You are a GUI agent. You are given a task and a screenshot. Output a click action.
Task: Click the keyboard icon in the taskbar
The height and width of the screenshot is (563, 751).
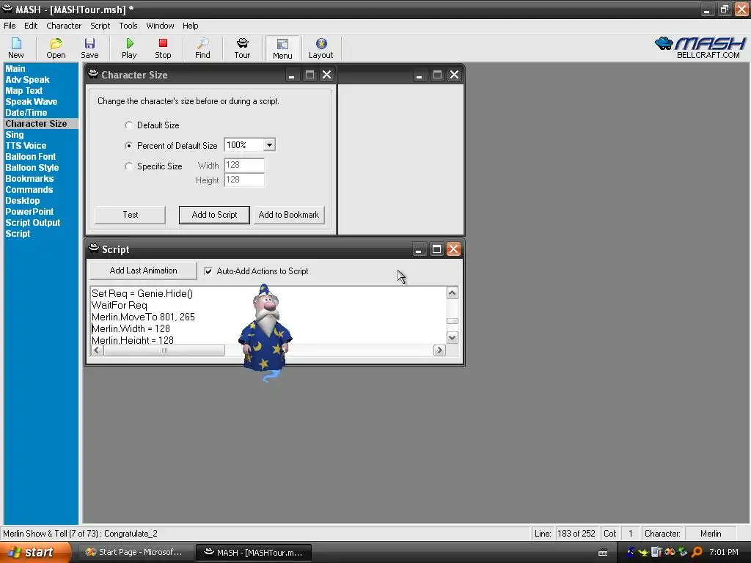(x=603, y=553)
